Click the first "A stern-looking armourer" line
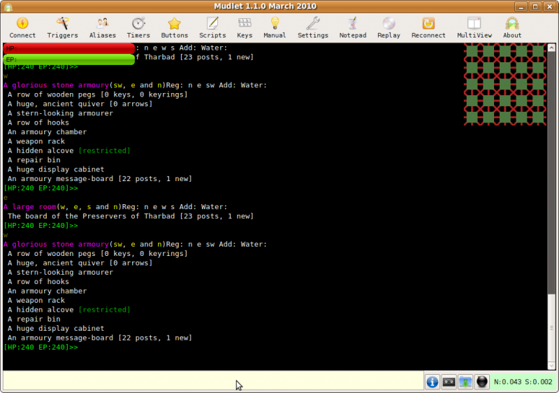This screenshot has height=393, width=559. point(60,113)
